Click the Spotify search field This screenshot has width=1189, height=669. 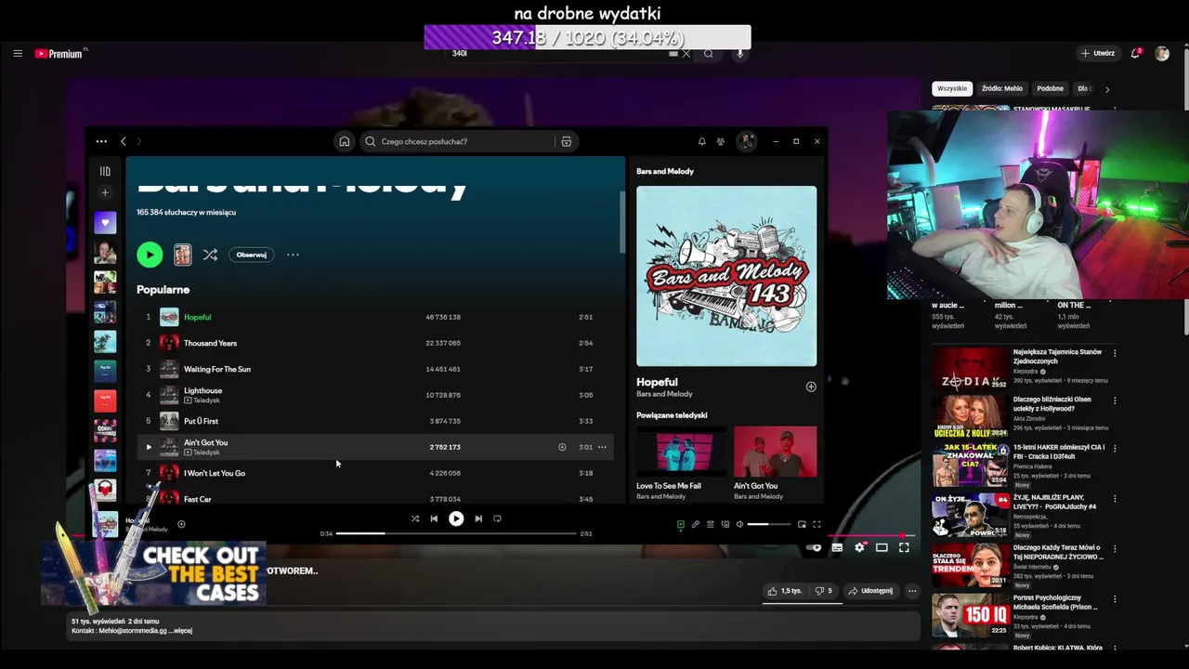pyautogui.click(x=457, y=141)
